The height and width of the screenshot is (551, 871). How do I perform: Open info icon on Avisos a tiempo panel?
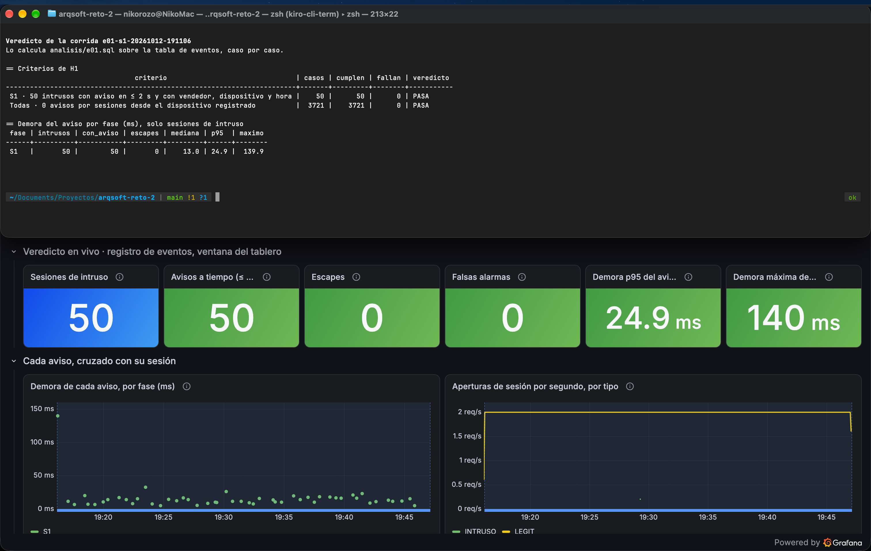tap(267, 277)
